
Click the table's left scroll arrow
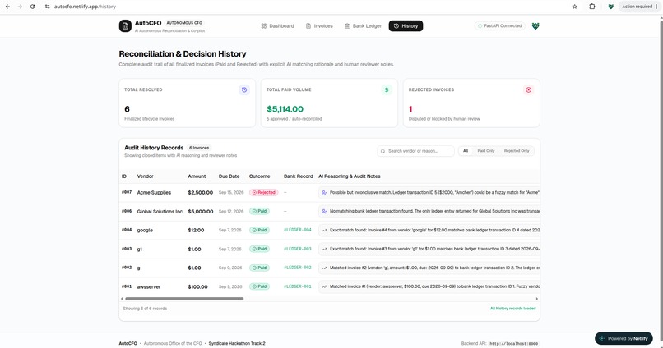click(x=122, y=299)
